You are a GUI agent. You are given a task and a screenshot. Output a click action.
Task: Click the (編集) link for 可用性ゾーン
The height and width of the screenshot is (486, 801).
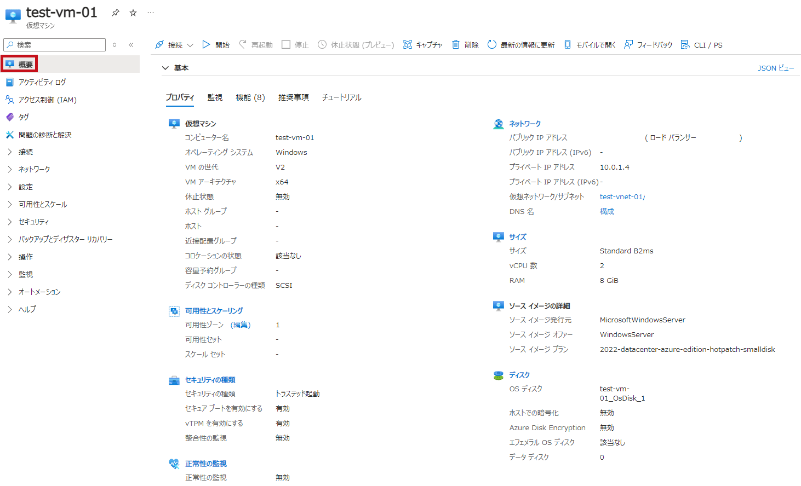coord(241,325)
